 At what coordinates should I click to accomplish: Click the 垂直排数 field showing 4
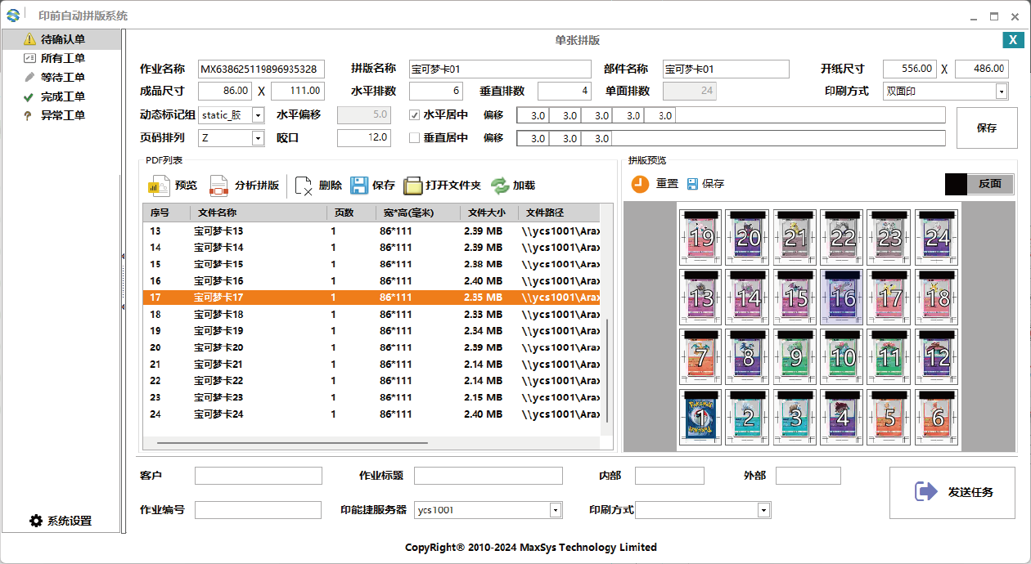coord(564,92)
